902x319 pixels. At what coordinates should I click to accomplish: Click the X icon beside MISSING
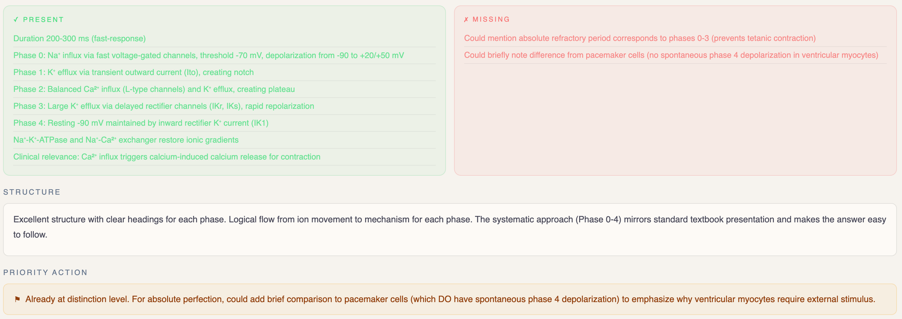click(x=466, y=20)
